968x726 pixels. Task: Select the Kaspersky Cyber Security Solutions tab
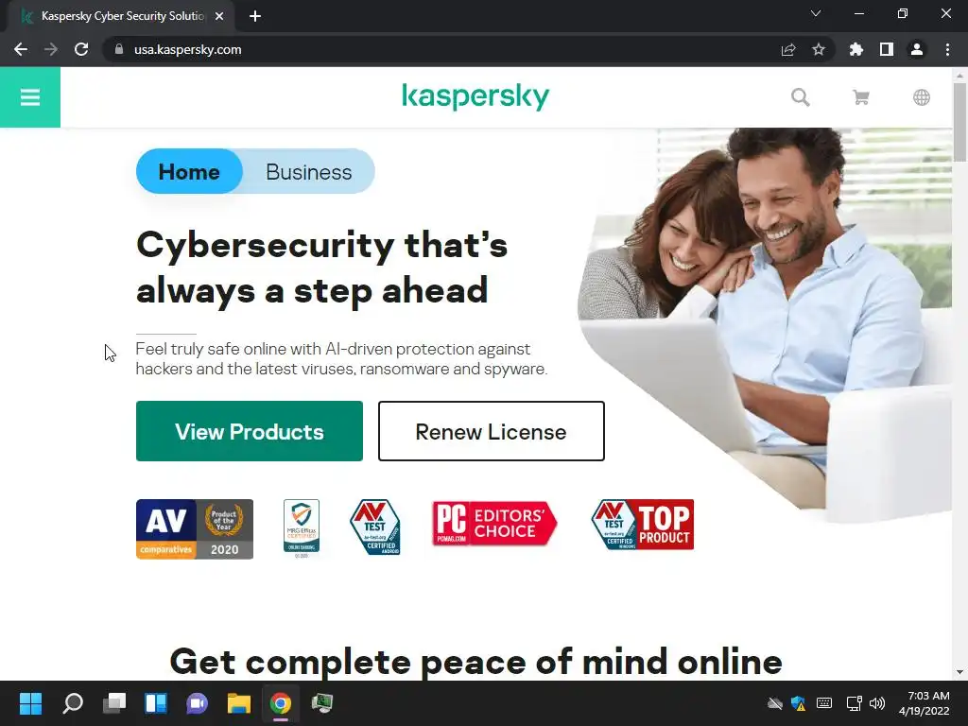click(121, 16)
